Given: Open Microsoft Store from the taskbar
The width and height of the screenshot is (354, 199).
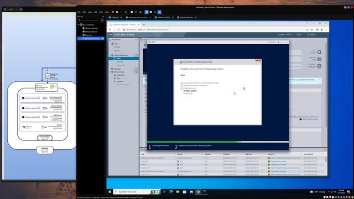Looking at the screenshot, I should click(x=184, y=192).
